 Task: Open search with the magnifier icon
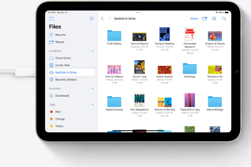point(224,19)
